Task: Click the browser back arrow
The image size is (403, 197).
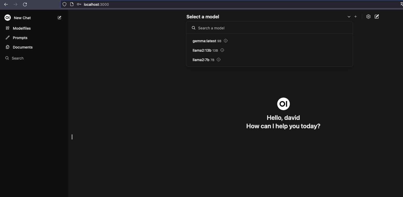Action: tap(6, 4)
